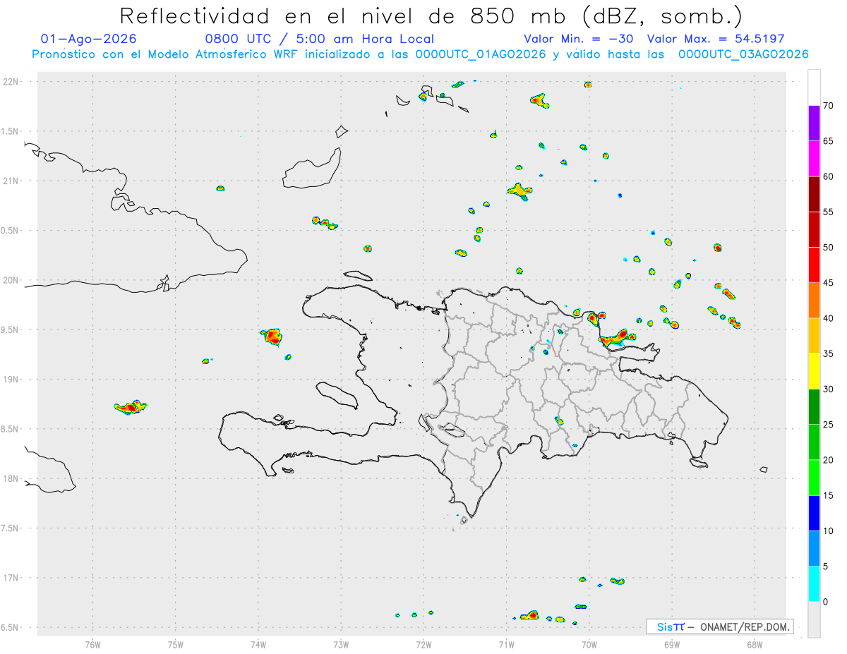Pick the bright red 45–50 dBZ band
This screenshot has height=654, width=847.
(x=814, y=265)
